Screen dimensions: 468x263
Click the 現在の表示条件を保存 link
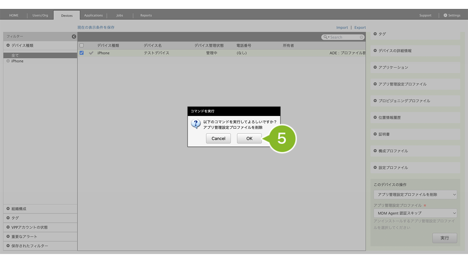[96, 27]
